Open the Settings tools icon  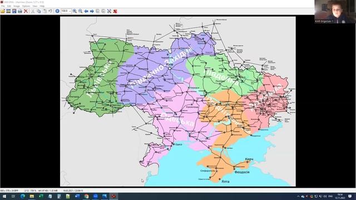point(109,11)
